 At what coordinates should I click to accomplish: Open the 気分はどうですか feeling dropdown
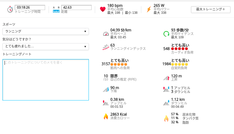coord(46,46)
